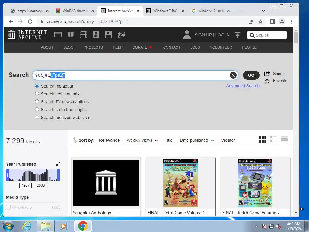The width and height of the screenshot is (309, 232).
Task: Open the ABOUT menu item
Action: 47,47
